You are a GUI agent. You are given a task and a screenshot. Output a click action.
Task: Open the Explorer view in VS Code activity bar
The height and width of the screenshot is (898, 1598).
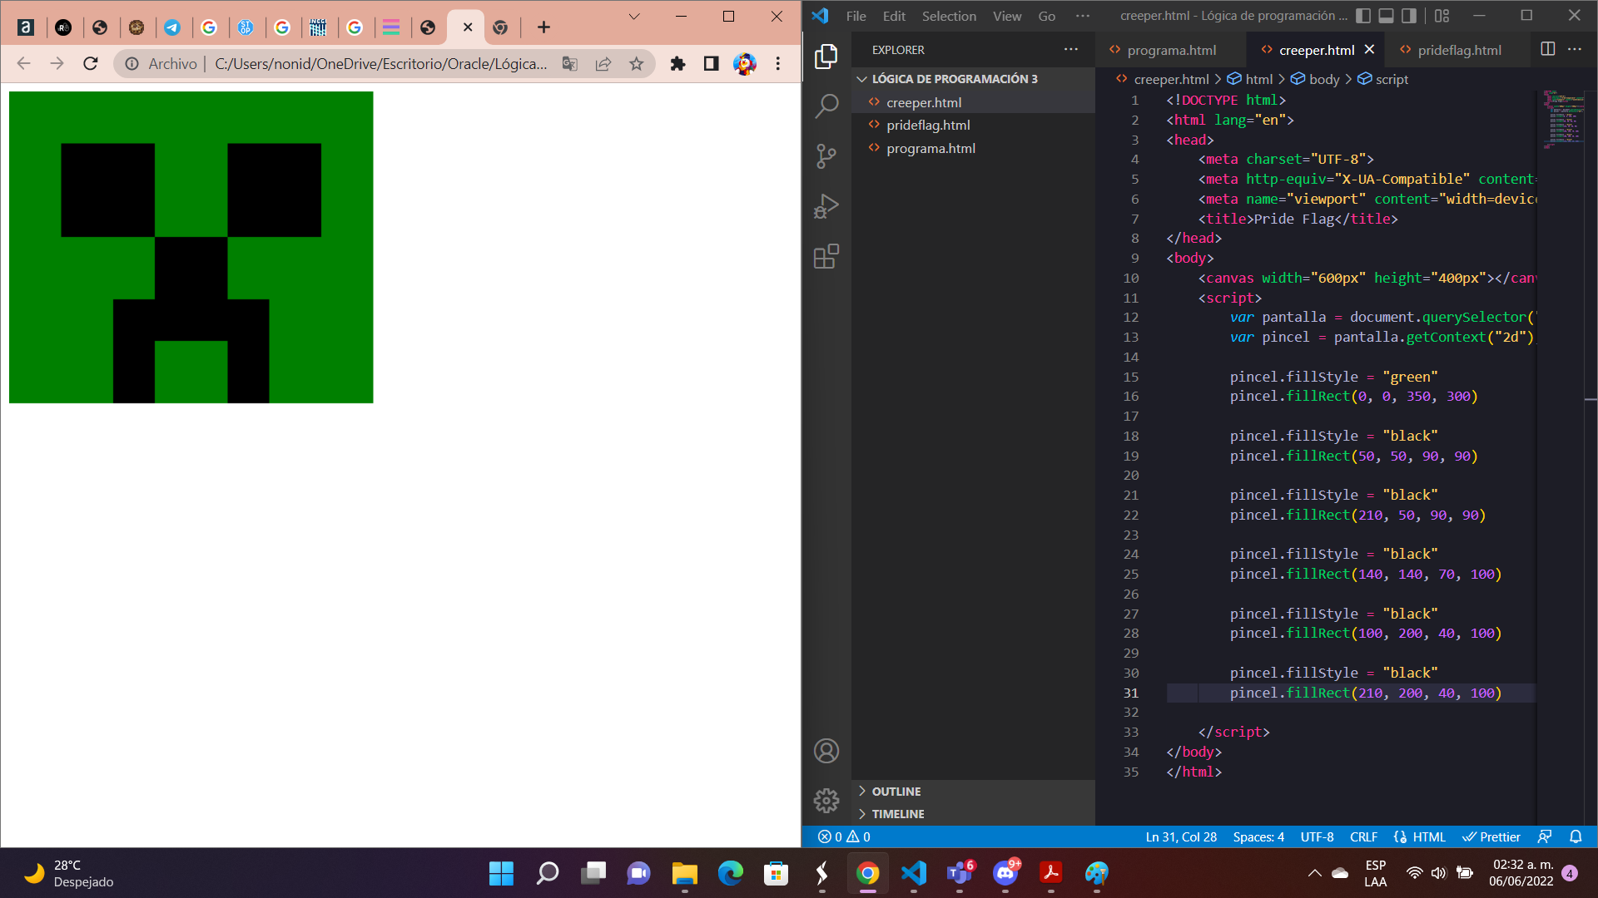pyautogui.click(x=826, y=57)
